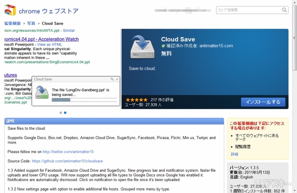The width and height of the screenshot is (297, 193).
Task: Select the second screenshot carousel dot
Action: tap(65, 113)
